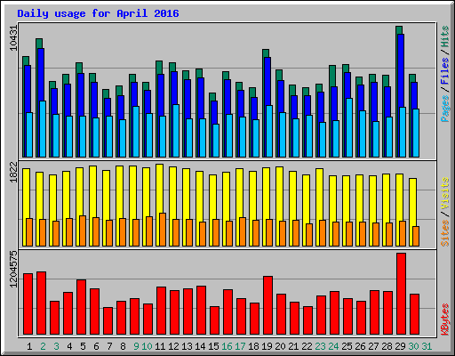Click day 16 on the x-axis

227,346
